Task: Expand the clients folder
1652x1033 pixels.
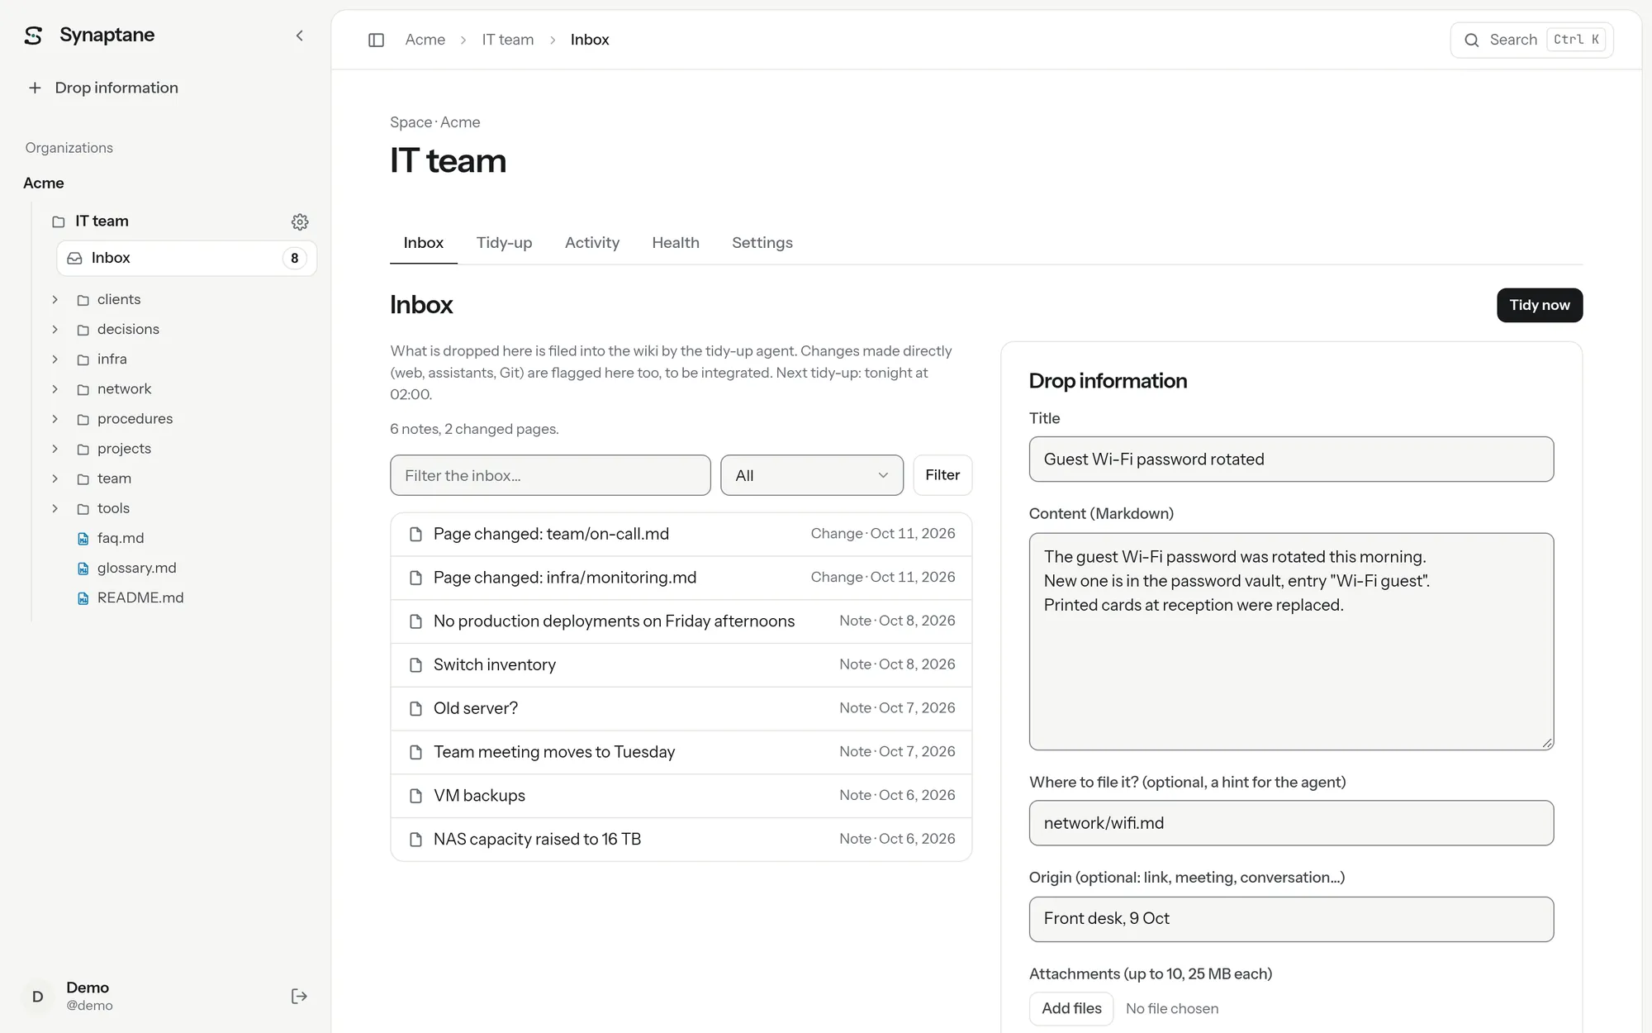Action: (x=55, y=299)
